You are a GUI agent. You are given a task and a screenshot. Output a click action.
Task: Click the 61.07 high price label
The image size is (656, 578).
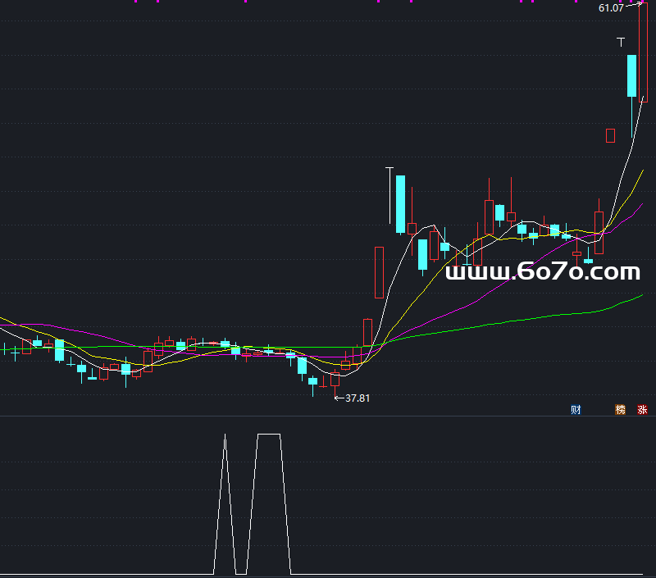(611, 8)
